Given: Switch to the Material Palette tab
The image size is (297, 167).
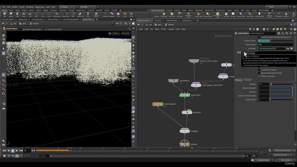Looking at the screenshot, I should click(172, 20).
